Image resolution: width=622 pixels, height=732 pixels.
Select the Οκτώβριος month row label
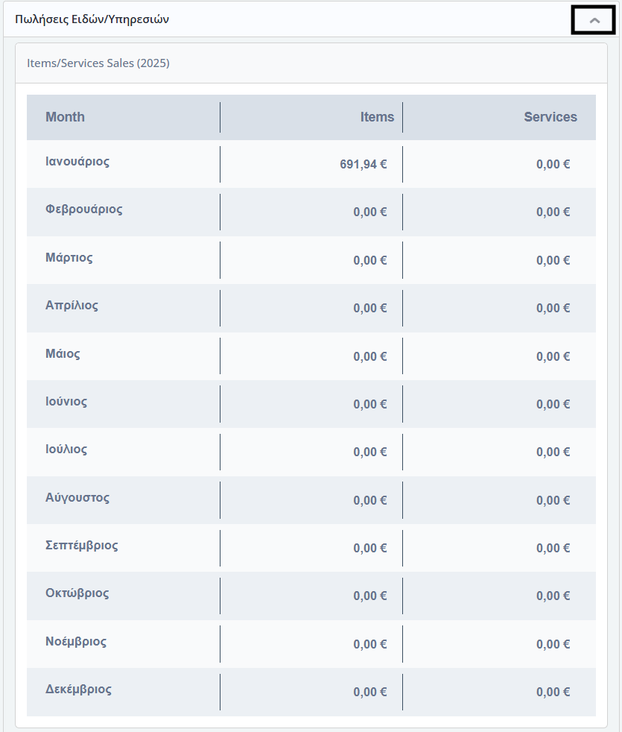[x=77, y=593]
